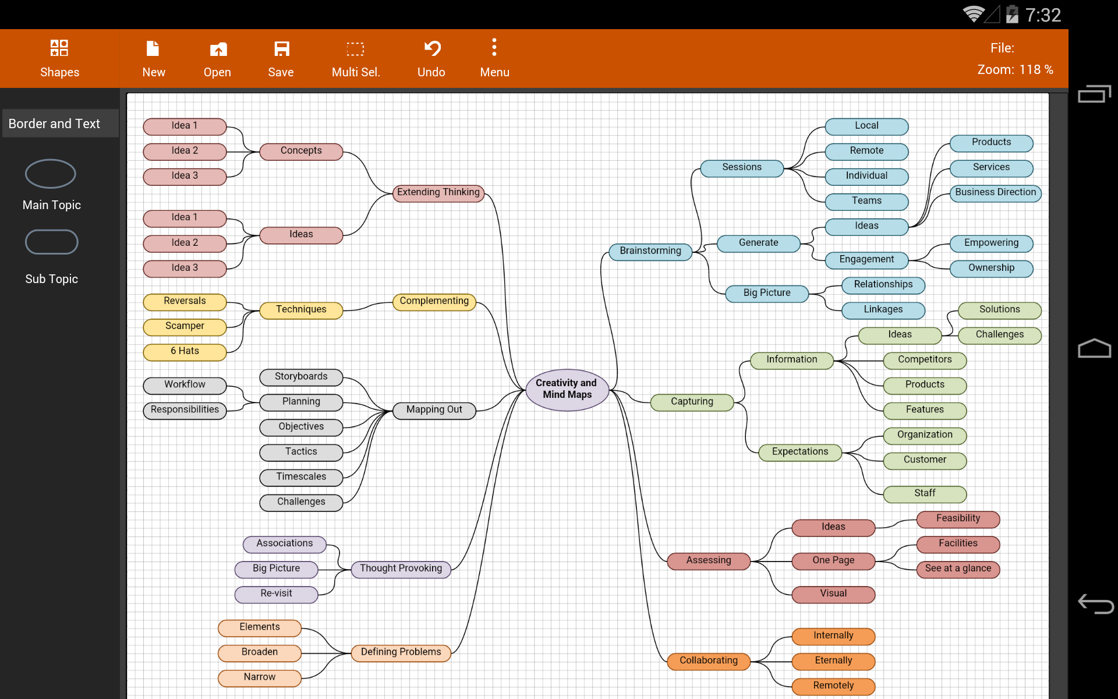1118x699 pixels.
Task: Create a new file with New icon
Action: (x=153, y=48)
